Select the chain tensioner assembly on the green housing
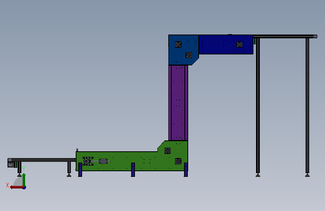 88,161
